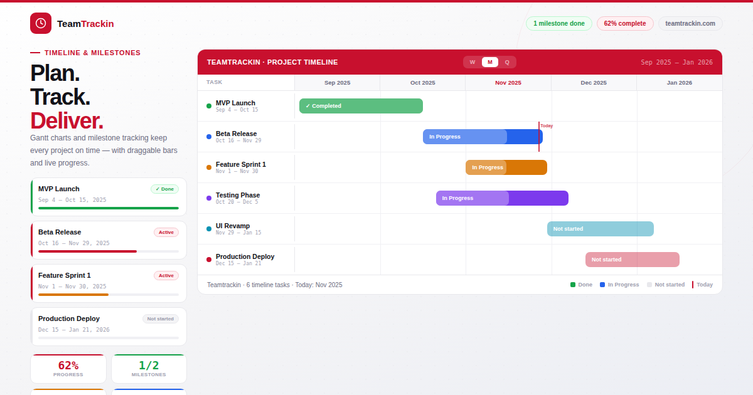Click the TeamTrackin clock logo icon
This screenshot has width=753, height=395.
(x=41, y=23)
